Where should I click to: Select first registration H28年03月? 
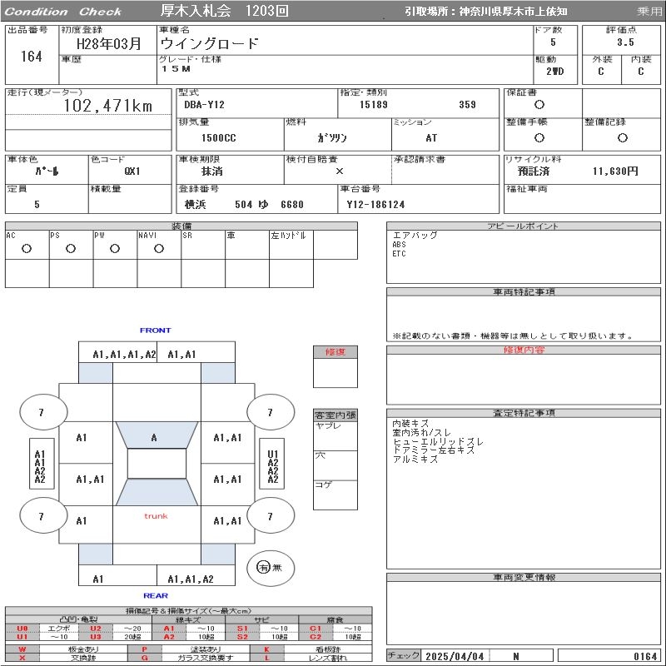(109, 43)
